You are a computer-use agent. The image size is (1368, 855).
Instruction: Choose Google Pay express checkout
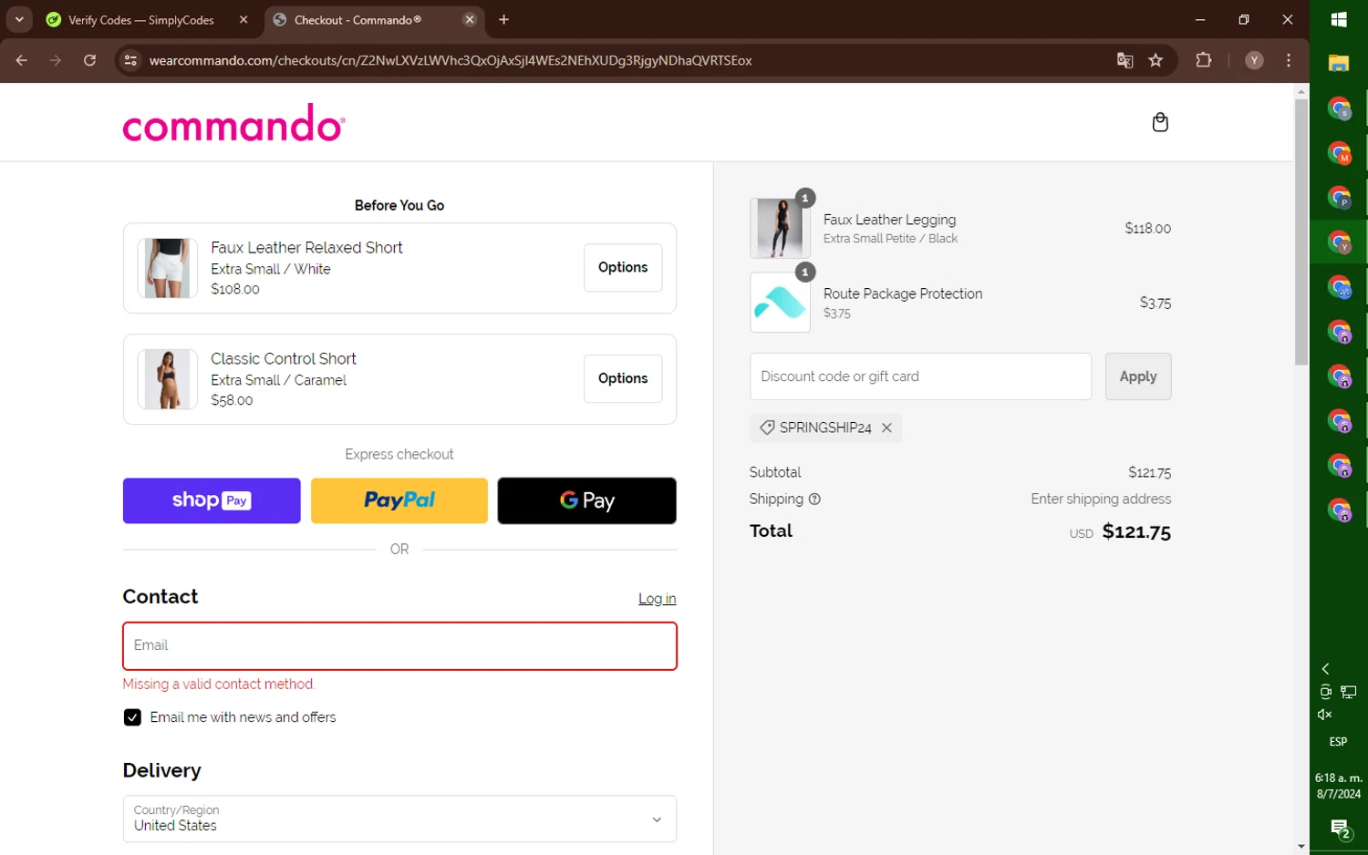pyautogui.click(x=587, y=500)
